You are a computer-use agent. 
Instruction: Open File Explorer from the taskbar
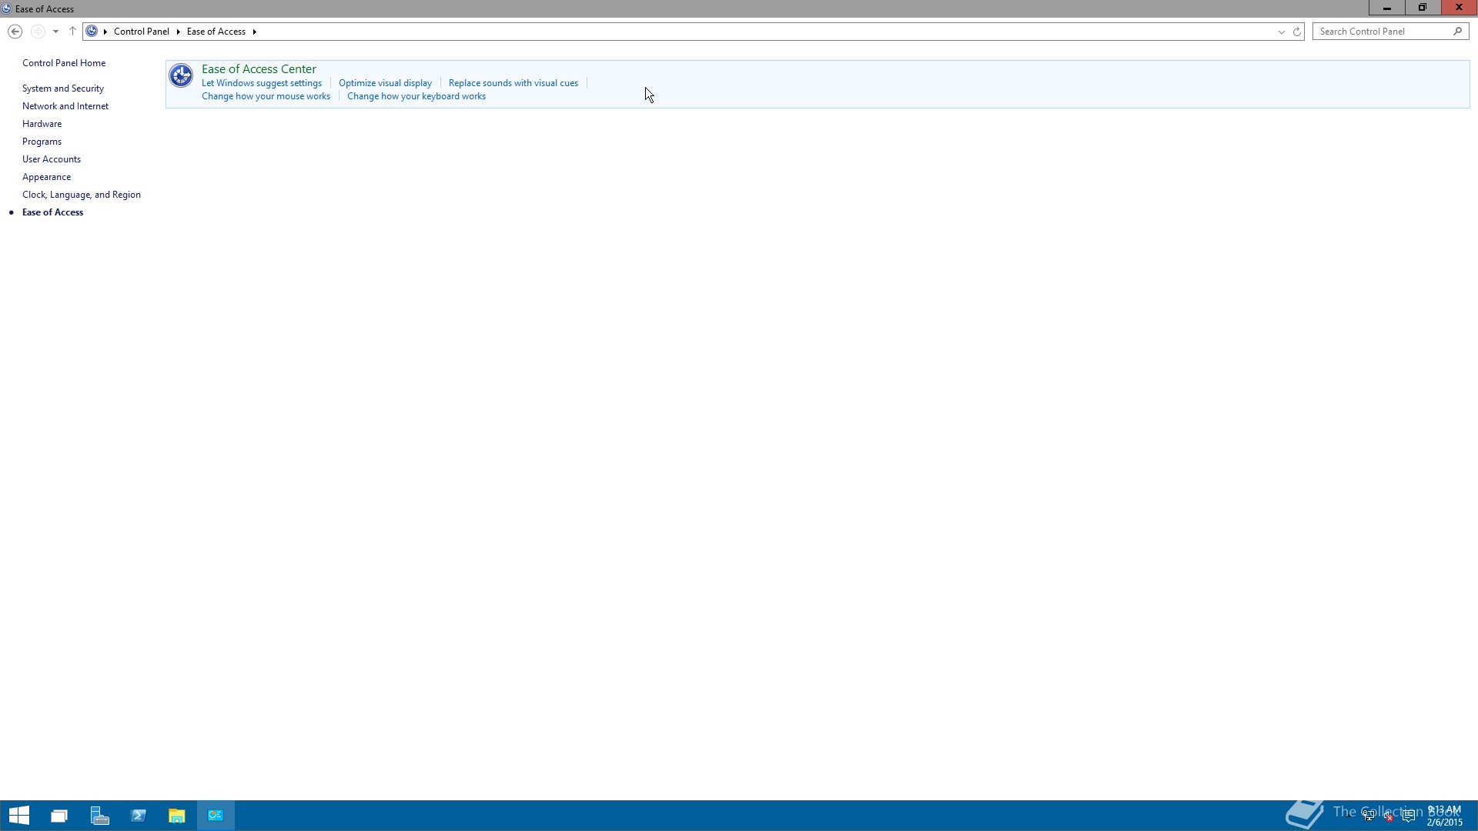[177, 816]
